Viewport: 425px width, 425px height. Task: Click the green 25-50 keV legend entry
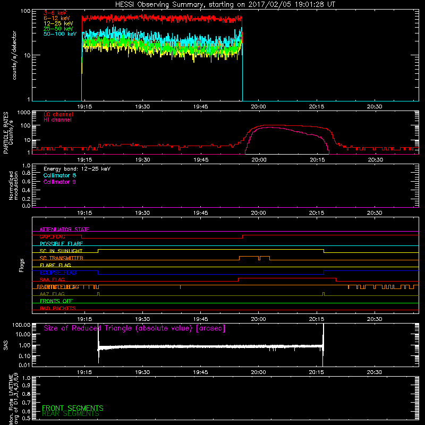pyautogui.click(x=58, y=29)
